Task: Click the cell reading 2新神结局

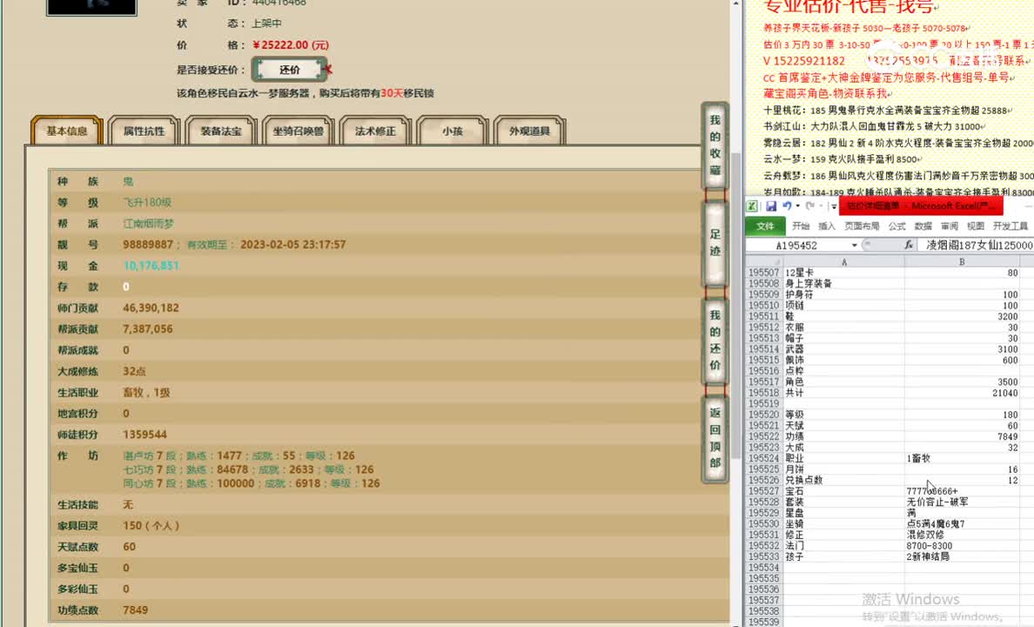Action: click(x=962, y=556)
